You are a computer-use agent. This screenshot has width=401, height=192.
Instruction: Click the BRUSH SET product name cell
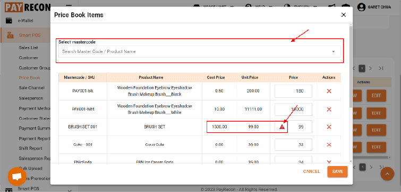click(155, 127)
